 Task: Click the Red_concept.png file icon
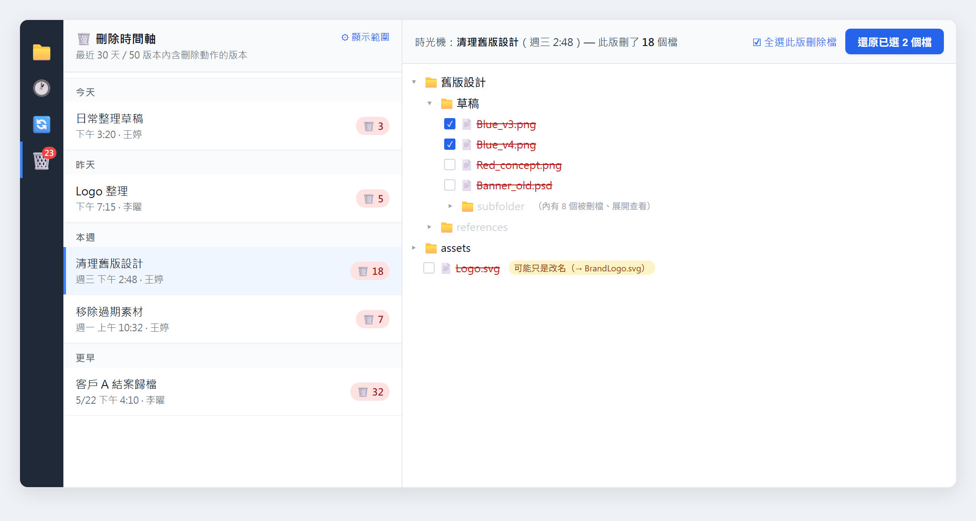coord(467,165)
